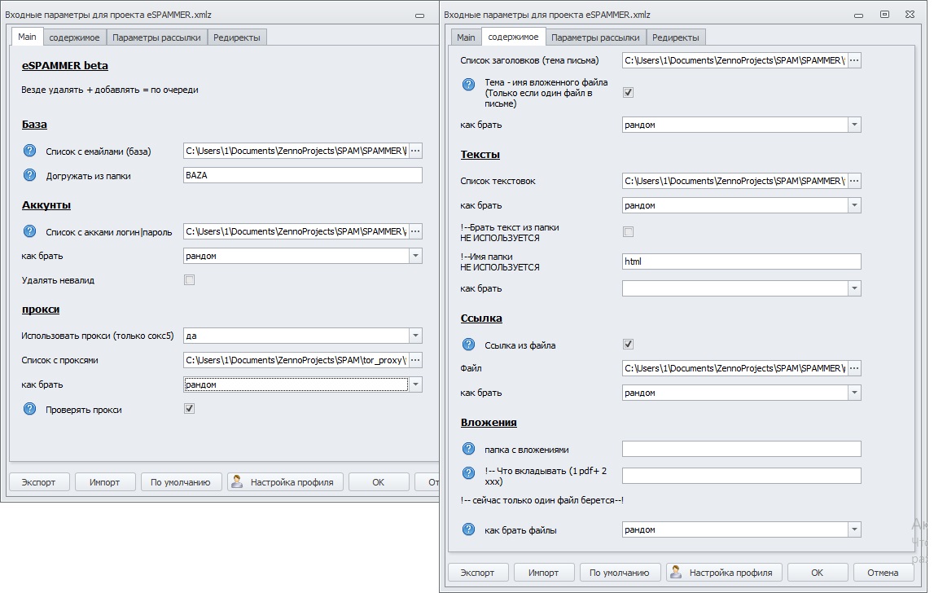Open Редиректы tab in left window
This screenshot has width=934, height=593.
point(237,37)
